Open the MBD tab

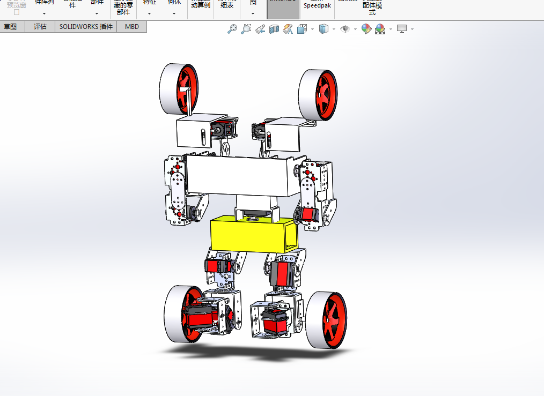132,27
